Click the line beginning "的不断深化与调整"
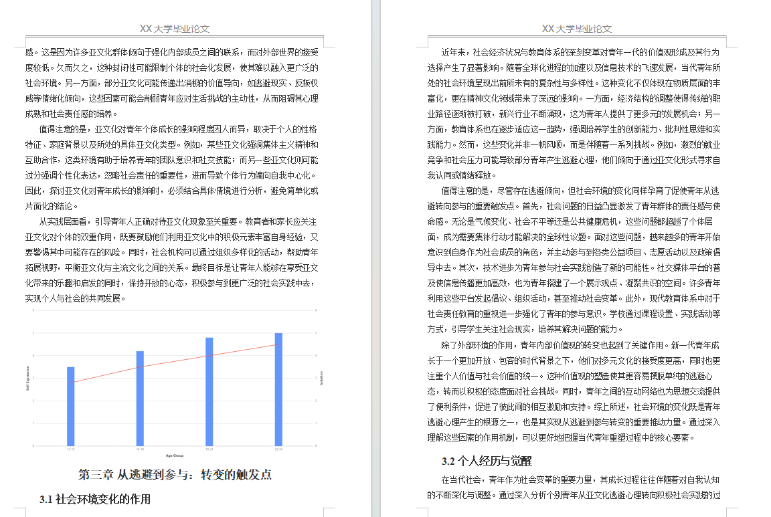Image resolution: width=771 pixels, height=517 pixels. (x=574, y=495)
